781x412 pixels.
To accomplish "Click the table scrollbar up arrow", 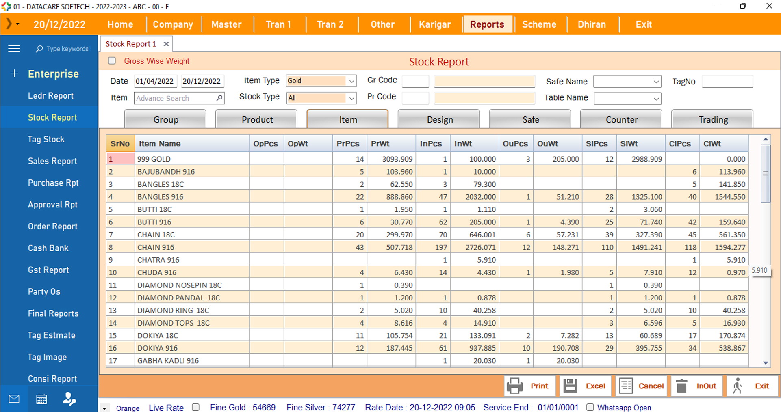I will pos(766,139).
